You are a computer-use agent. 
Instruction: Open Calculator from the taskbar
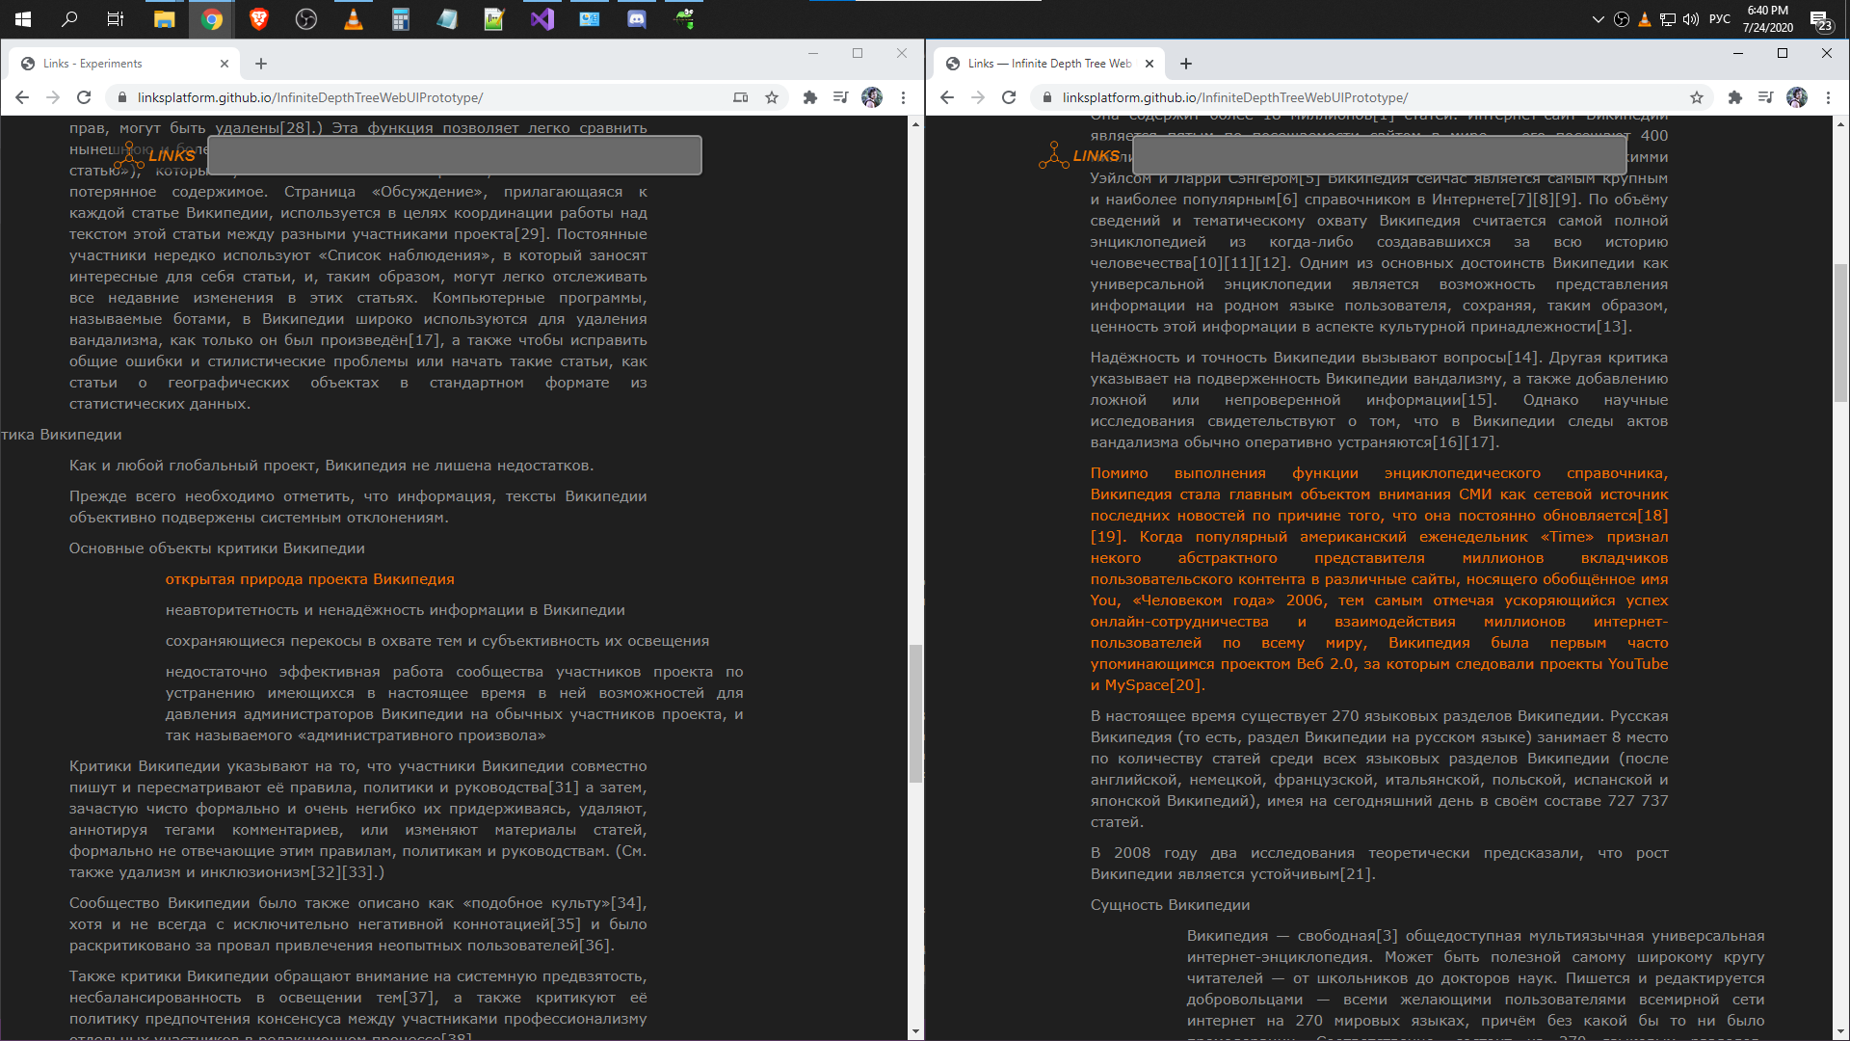(x=401, y=18)
